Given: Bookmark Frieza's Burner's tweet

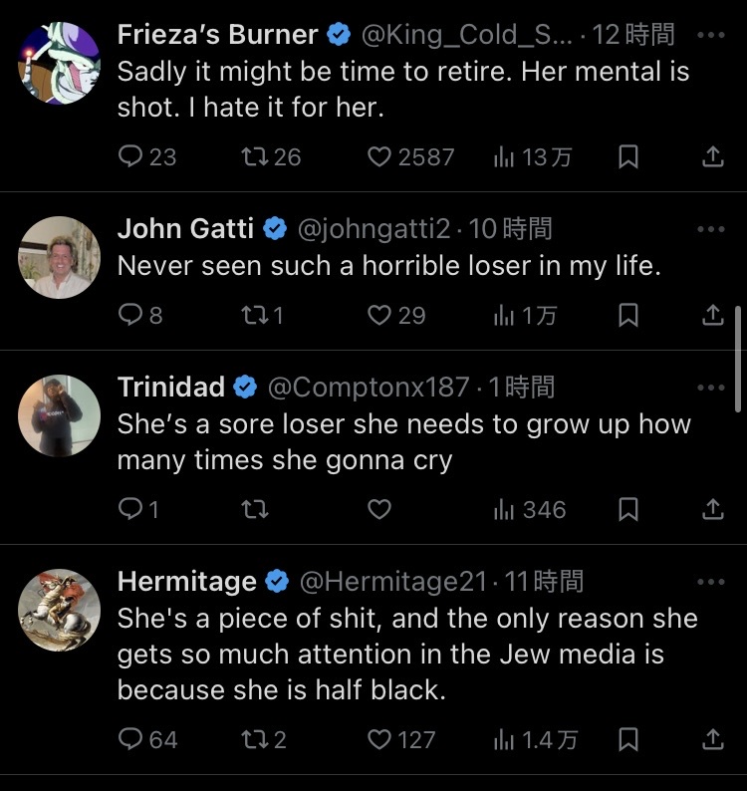Looking at the screenshot, I should tap(628, 156).
